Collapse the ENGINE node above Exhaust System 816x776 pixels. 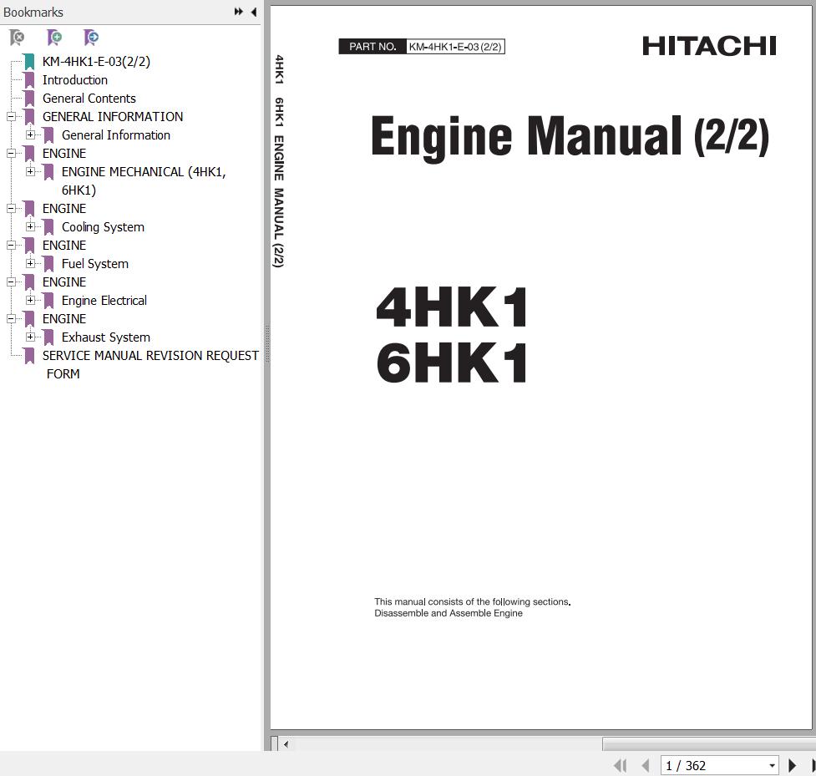point(11,318)
